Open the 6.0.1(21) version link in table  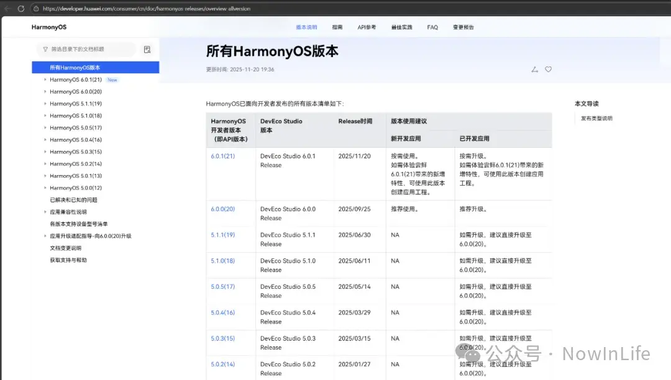tap(222, 156)
